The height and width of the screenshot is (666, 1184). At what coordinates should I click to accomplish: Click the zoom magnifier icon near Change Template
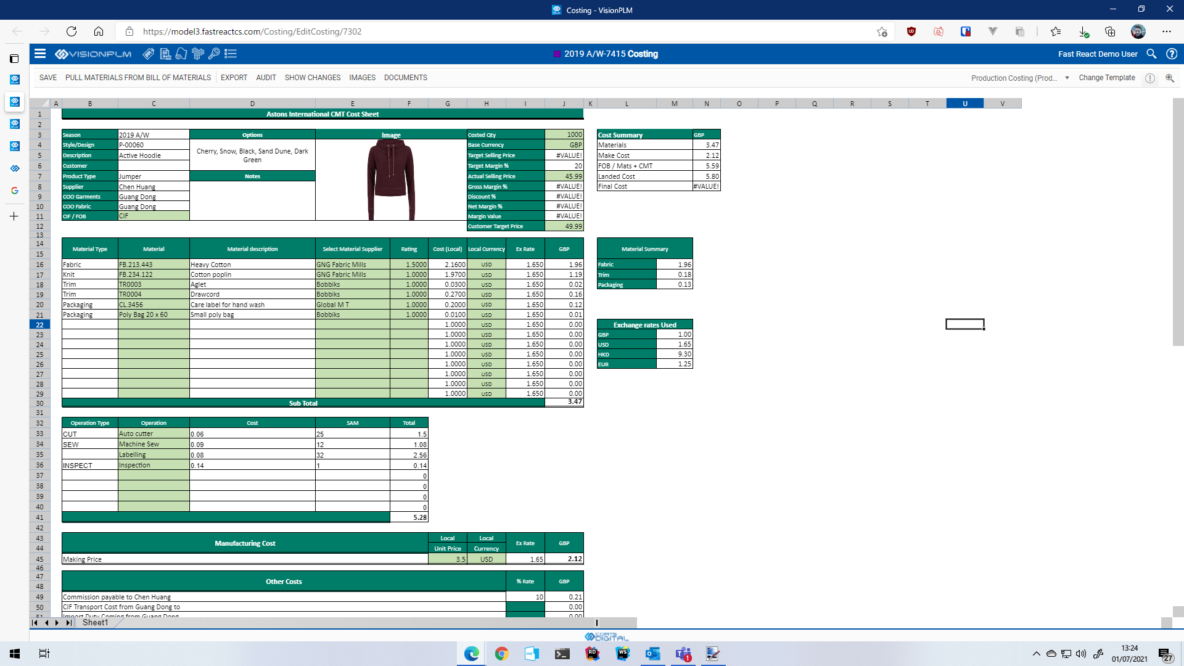tap(1169, 78)
